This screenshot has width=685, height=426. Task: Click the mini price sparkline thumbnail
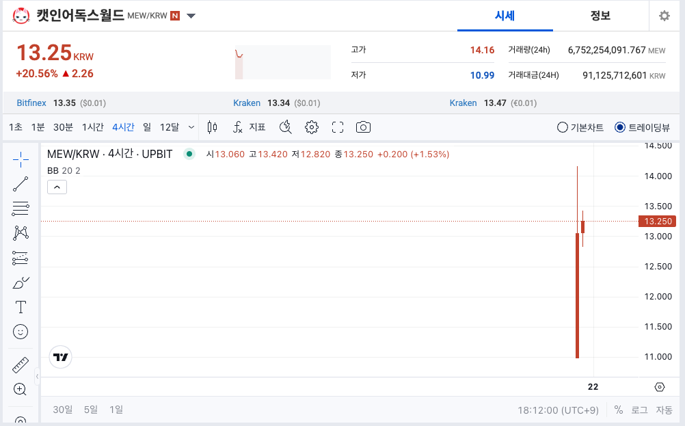pos(282,62)
